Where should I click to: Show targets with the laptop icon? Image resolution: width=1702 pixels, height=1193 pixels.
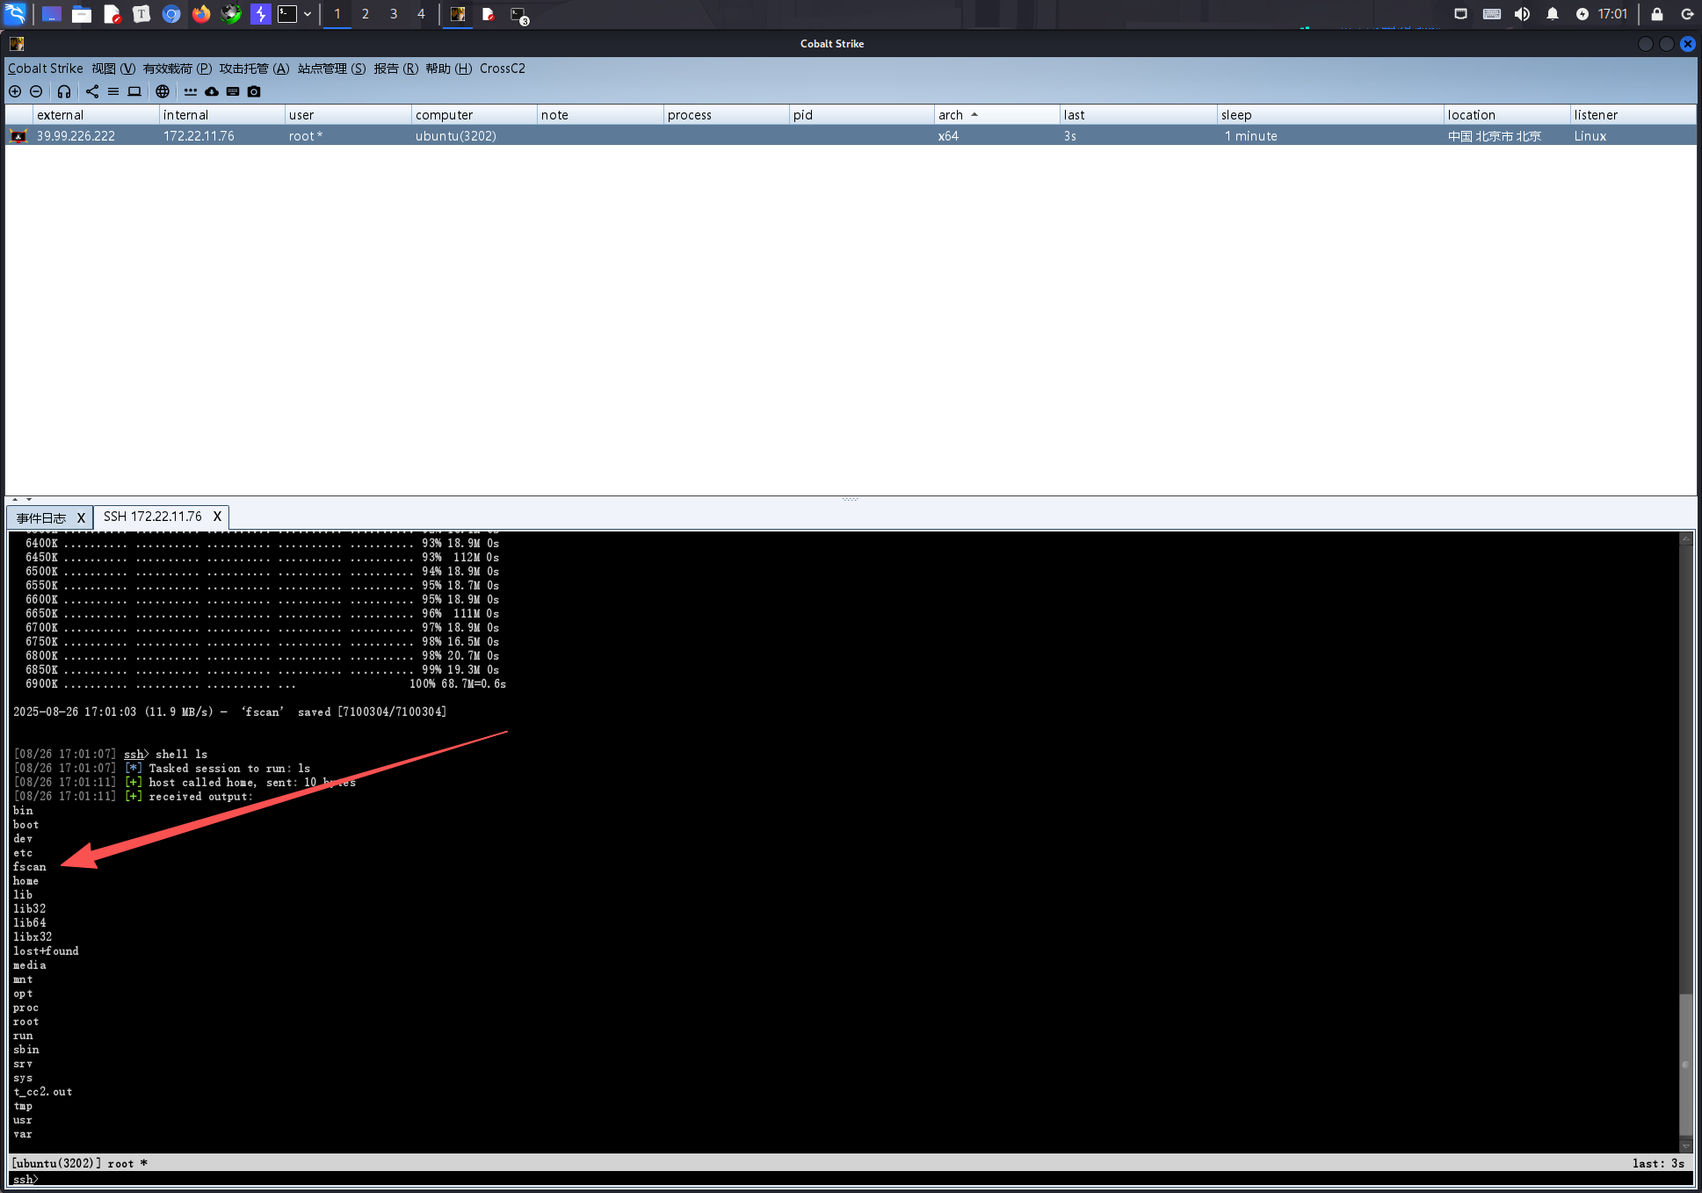134,91
